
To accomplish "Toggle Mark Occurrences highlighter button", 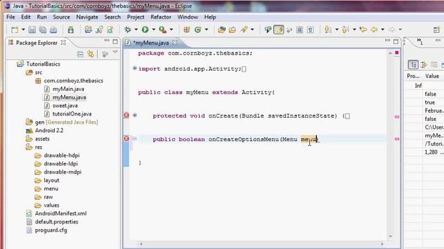I will point(279,29).
